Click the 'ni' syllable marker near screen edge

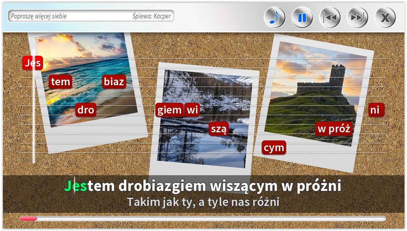pos(376,110)
